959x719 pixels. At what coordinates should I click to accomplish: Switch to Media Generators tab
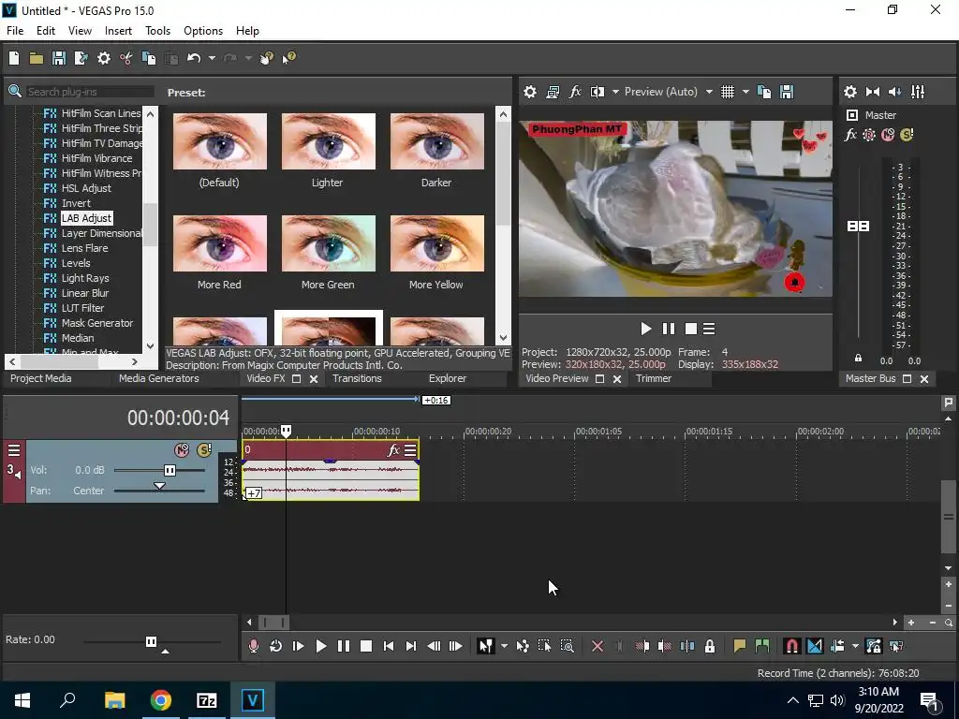[158, 378]
